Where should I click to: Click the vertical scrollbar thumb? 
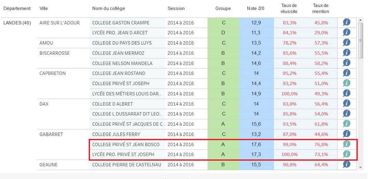[360, 40]
